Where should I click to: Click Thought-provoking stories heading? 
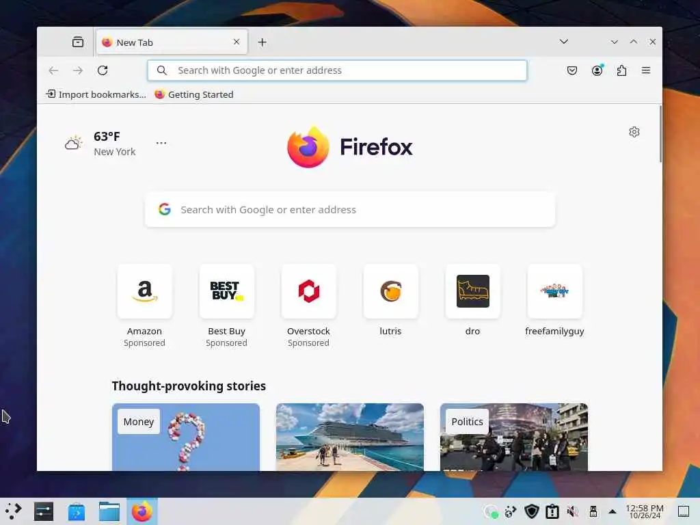point(189,386)
